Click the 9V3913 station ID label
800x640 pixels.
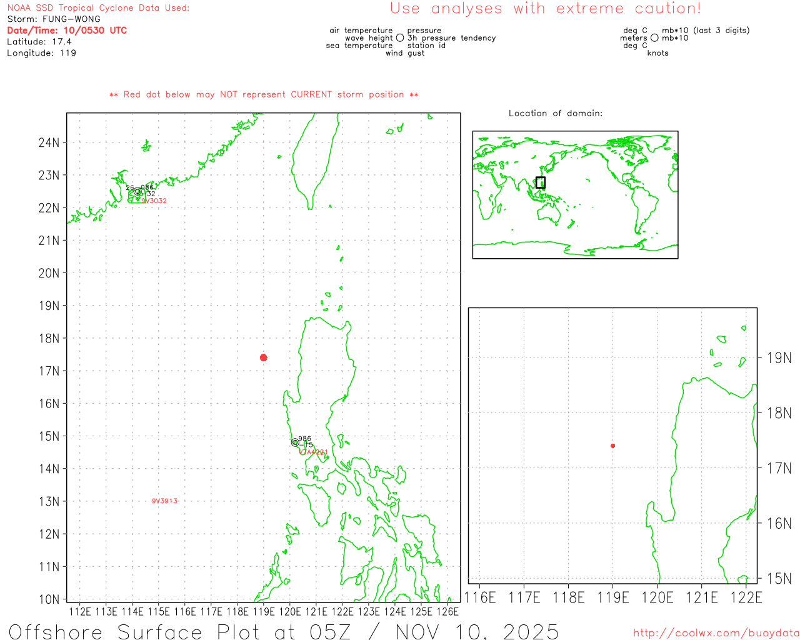pyautogui.click(x=164, y=501)
